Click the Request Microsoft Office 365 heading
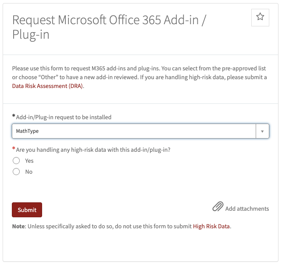Image resolution: width=282 pixels, height=267 pixels. point(109,27)
